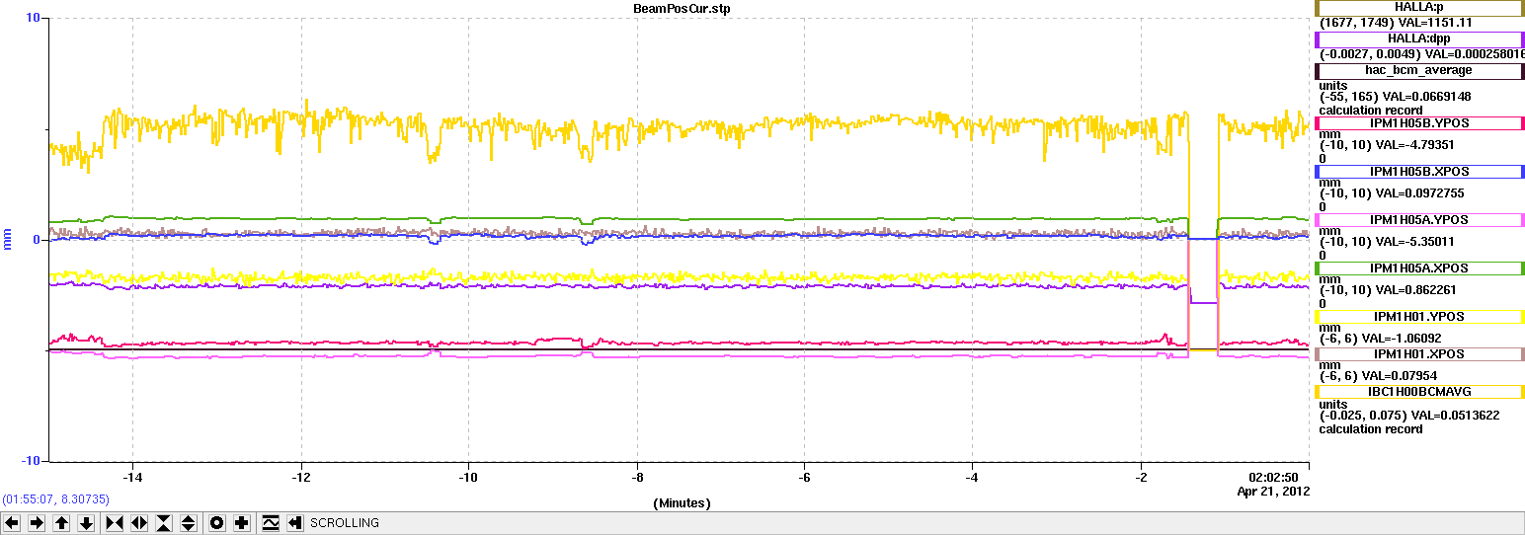
Task: Click the y-axis top value 10
Action: pos(32,18)
